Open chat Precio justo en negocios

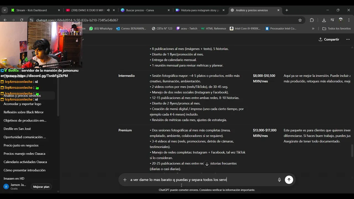[x=21, y=145]
